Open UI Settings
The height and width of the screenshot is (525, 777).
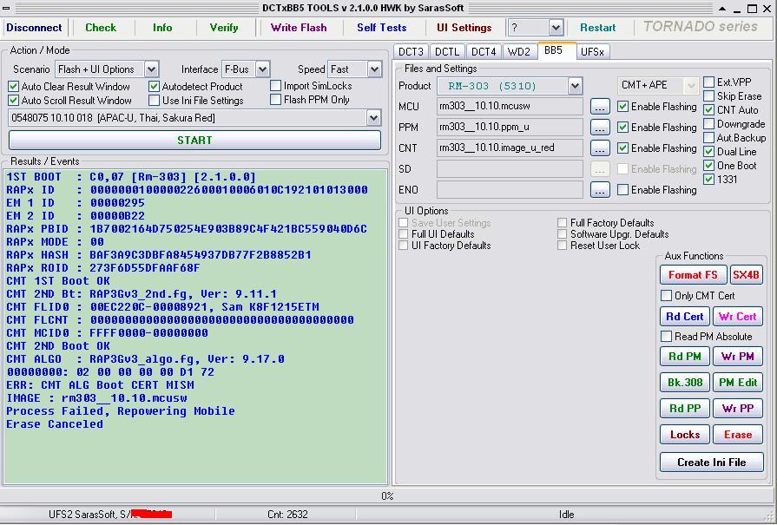464,27
